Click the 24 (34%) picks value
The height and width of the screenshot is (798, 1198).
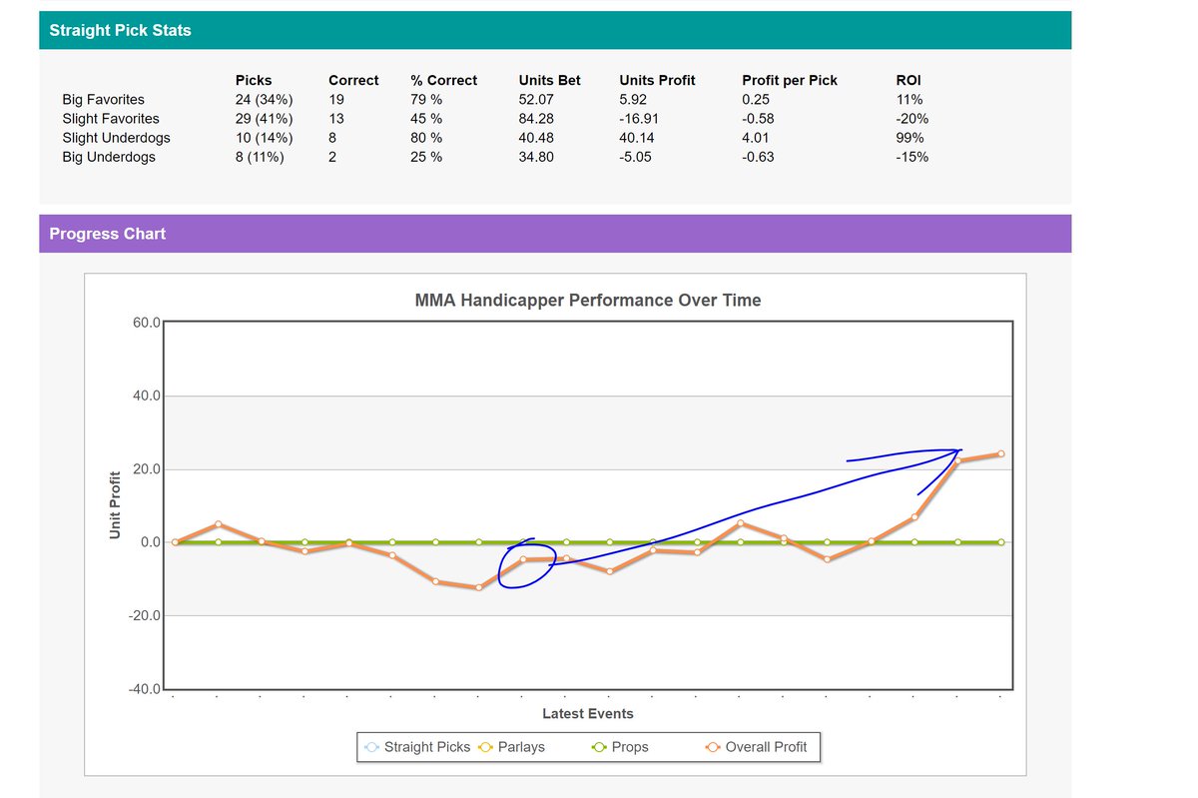[264, 99]
